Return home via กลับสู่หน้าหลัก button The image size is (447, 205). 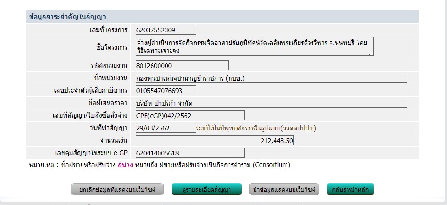[x=350, y=189]
